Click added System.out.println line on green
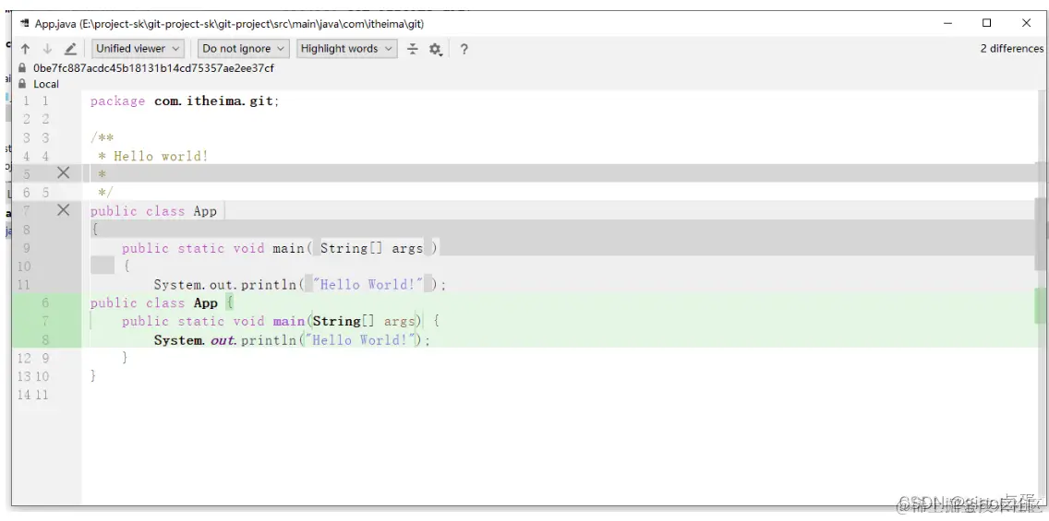 point(293,340)
